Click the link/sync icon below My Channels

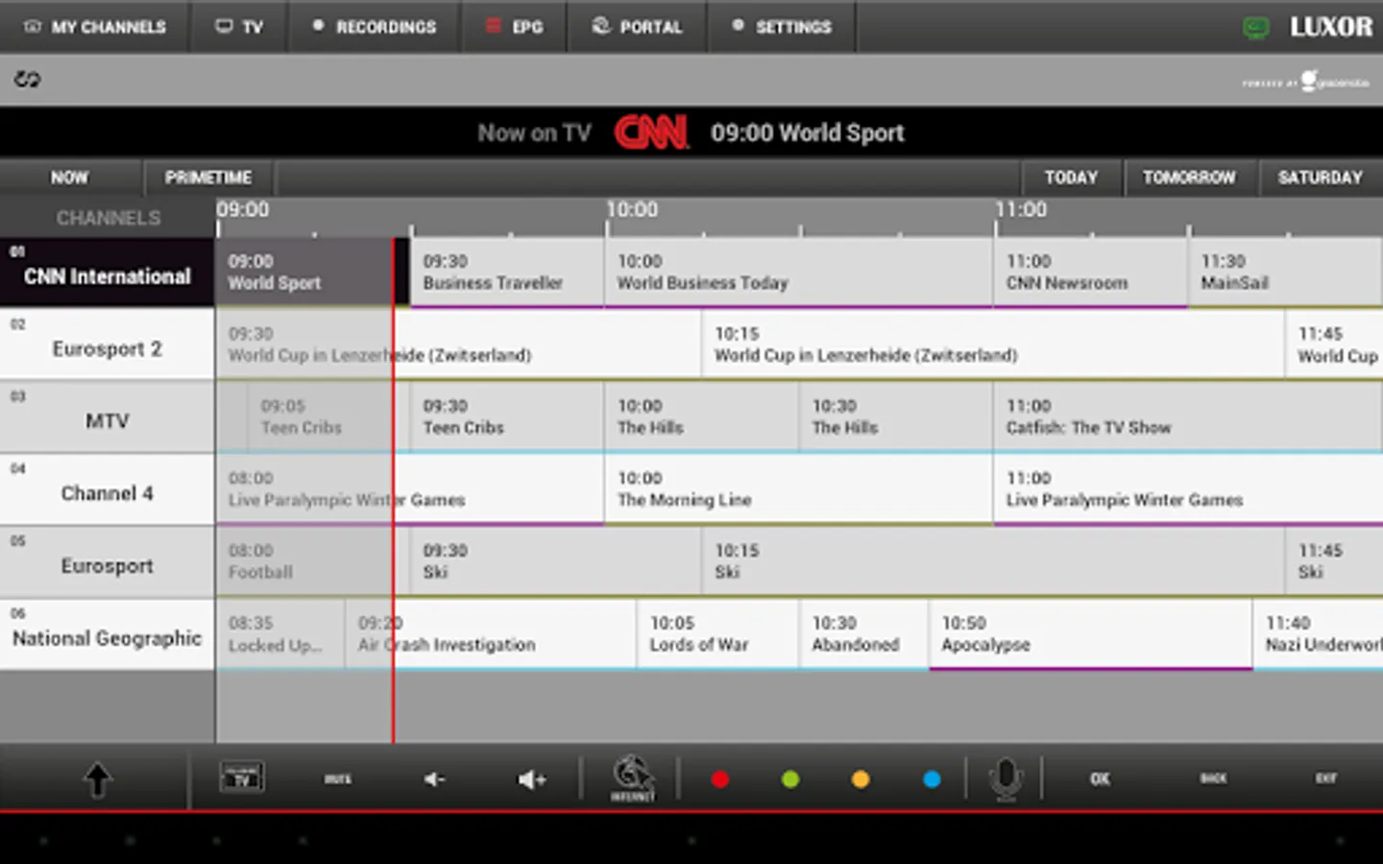point(27,80)
